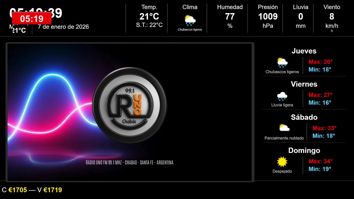Click 'Min: 18°' in Jueves forecast

coord(320,70)
